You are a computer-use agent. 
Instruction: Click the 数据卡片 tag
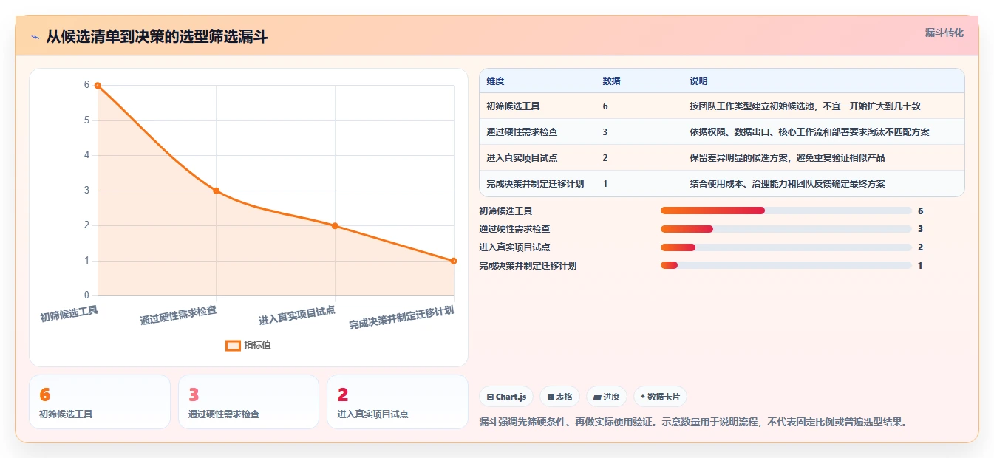pyautogui.click(x=660, y=397)
